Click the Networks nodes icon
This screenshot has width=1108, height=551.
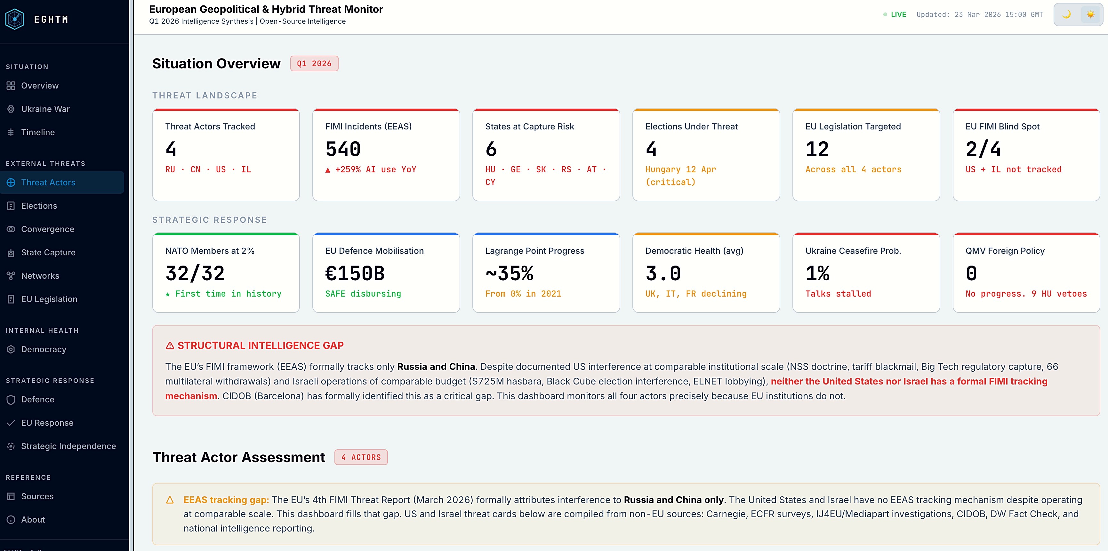11,276
